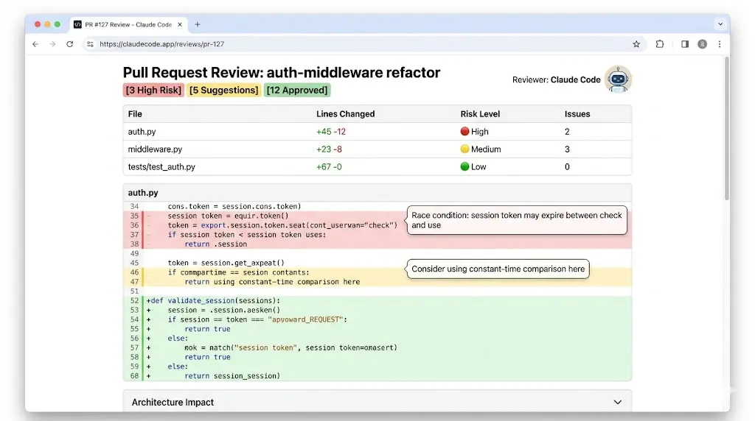Open a new tab with the plus button

click(x=197, y=24)
